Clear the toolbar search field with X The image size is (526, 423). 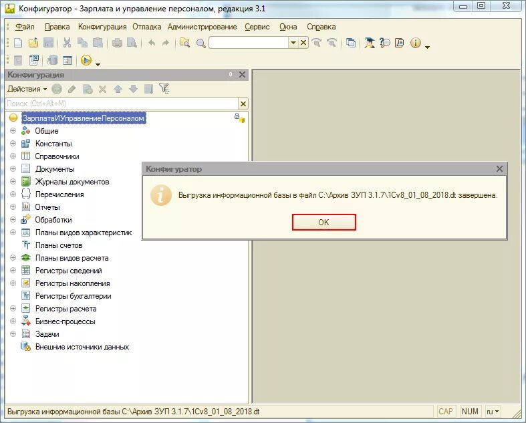pyautogui.click(x=303, y=43)
